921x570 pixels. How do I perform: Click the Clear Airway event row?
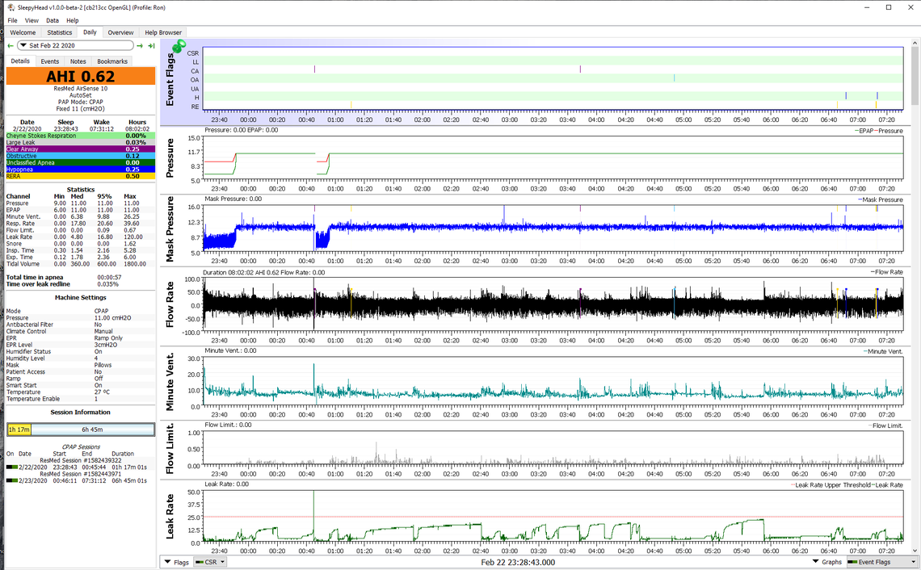coord(81,149)
